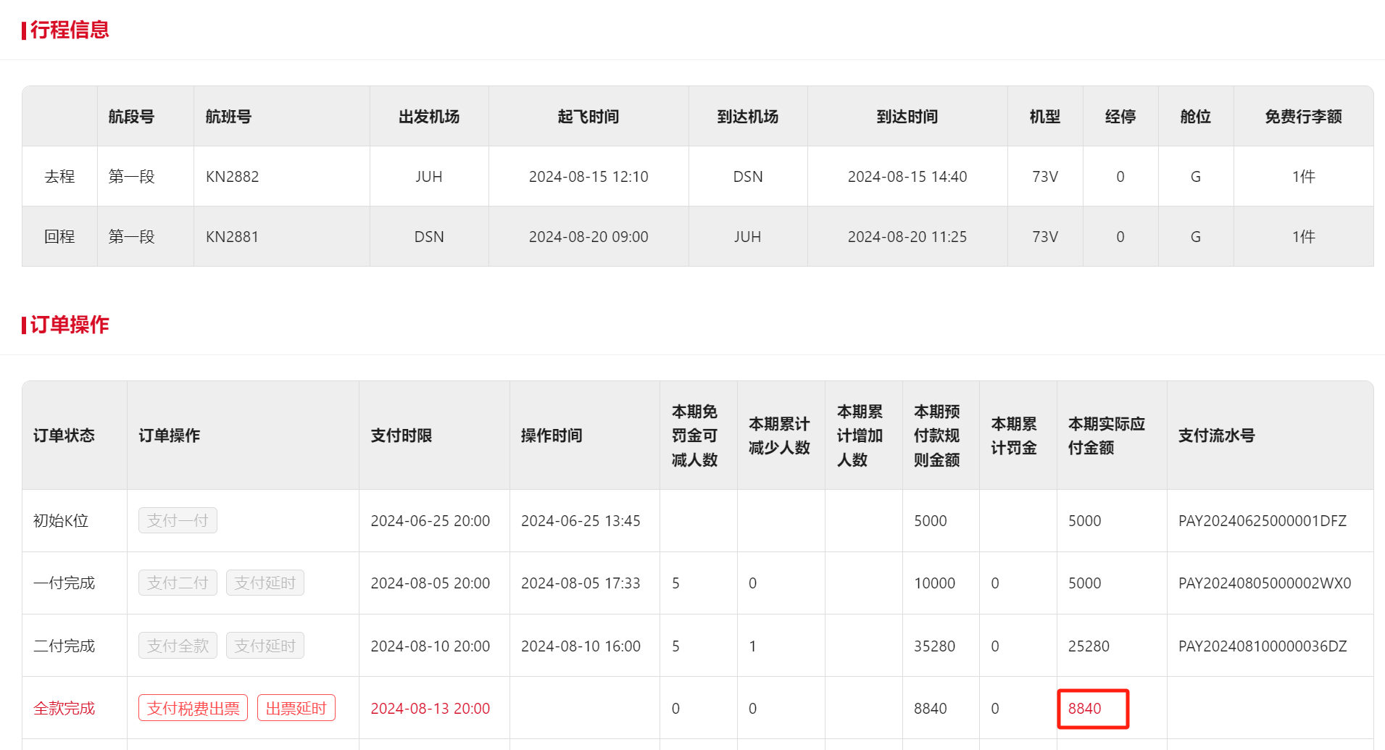The height and width of the screenshot is (750, 1385).
Task: Click the 免费行李额 column header
Action: 1302,117
